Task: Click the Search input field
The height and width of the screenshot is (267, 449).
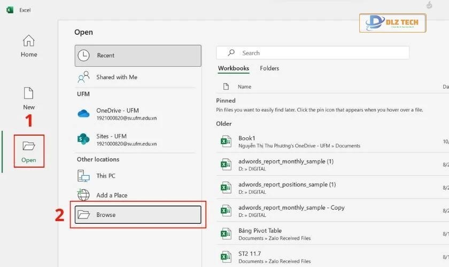Action: click(313, 53)
